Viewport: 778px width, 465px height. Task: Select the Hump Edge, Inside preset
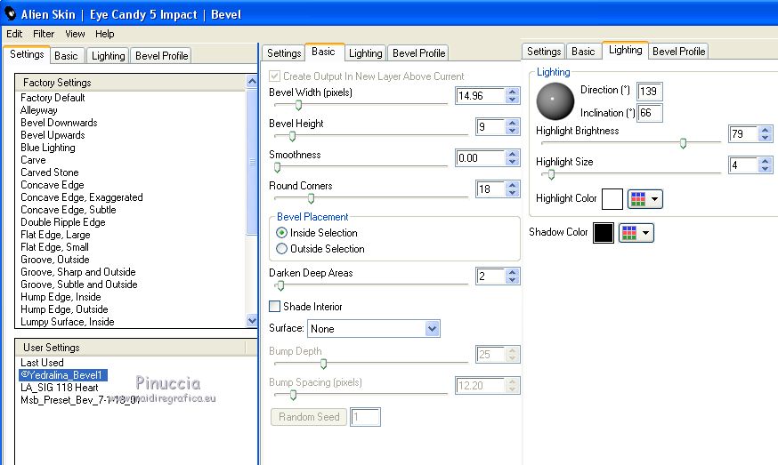point(61,296)
